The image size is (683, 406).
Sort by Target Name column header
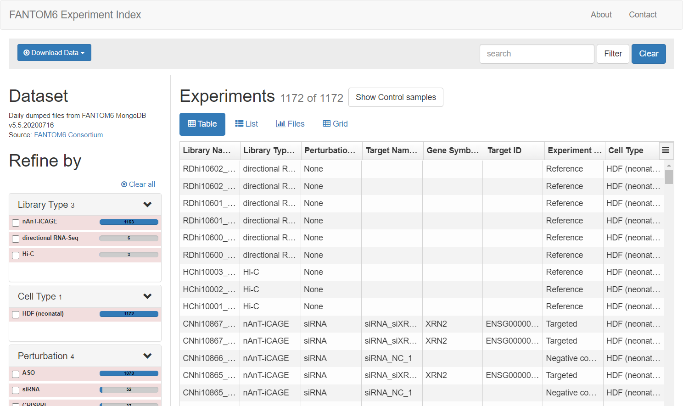tap(393, 150)
